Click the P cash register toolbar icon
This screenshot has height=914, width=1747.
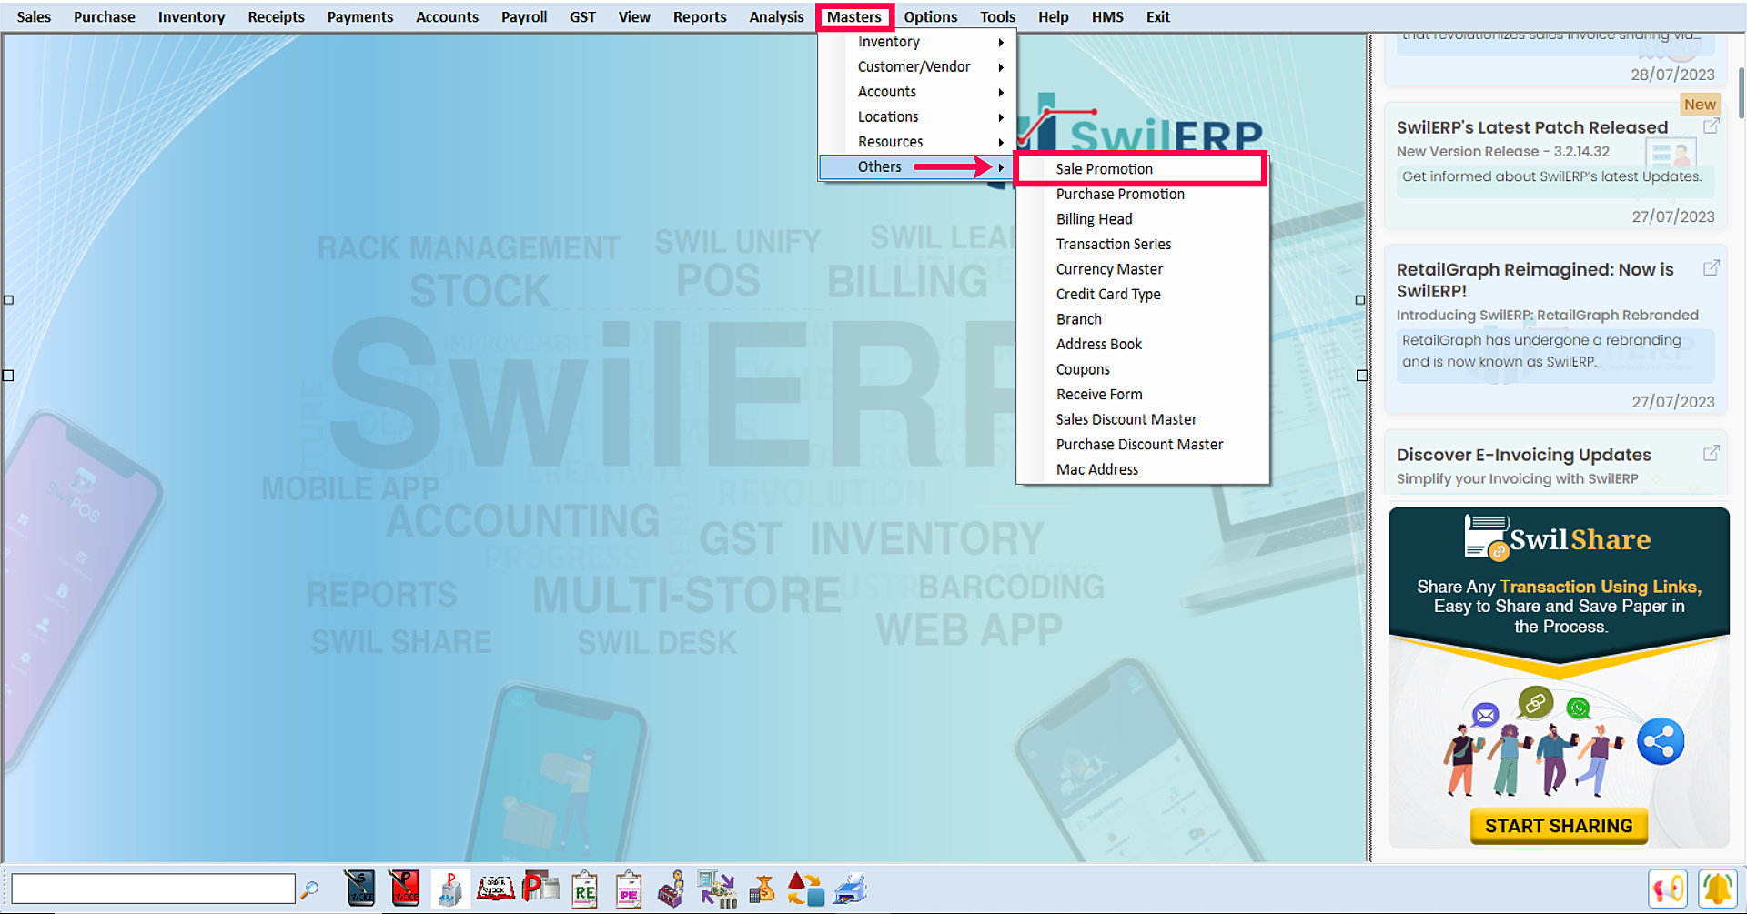449,889
